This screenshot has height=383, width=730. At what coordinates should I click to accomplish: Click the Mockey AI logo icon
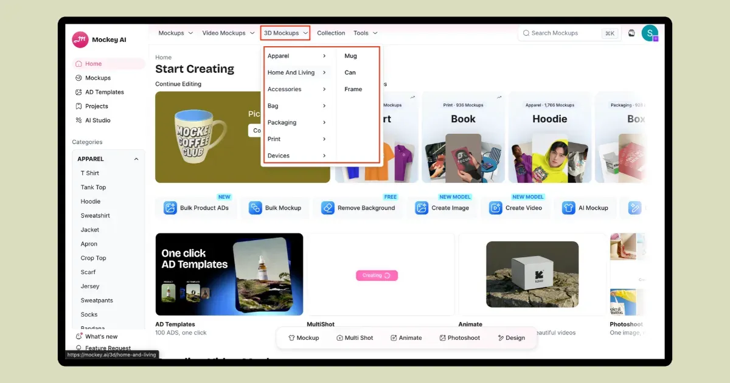tap(80, 40)
